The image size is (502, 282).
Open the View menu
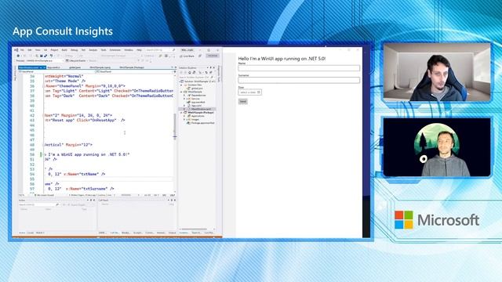tap(38, 50)
